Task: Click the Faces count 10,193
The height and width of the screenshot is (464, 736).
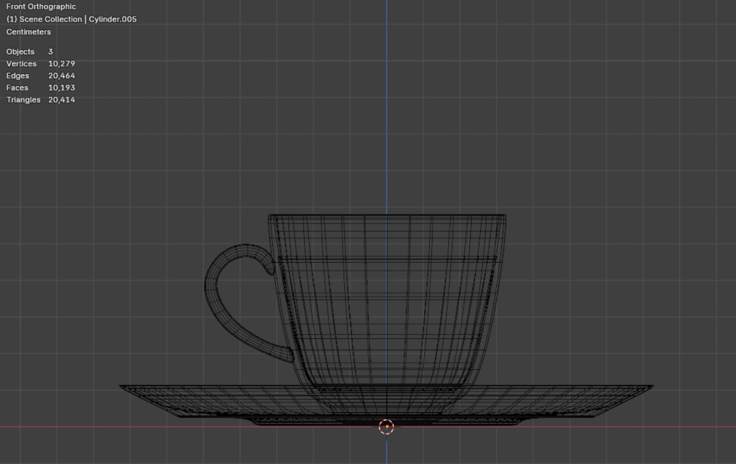Action: (61, 87)
